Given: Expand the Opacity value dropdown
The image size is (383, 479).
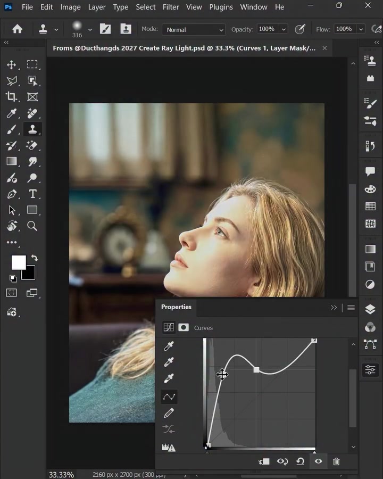Looking at the screenshot, I should point(284,29).
